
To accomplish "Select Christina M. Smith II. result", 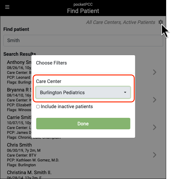I will click(x=29, y=172).
